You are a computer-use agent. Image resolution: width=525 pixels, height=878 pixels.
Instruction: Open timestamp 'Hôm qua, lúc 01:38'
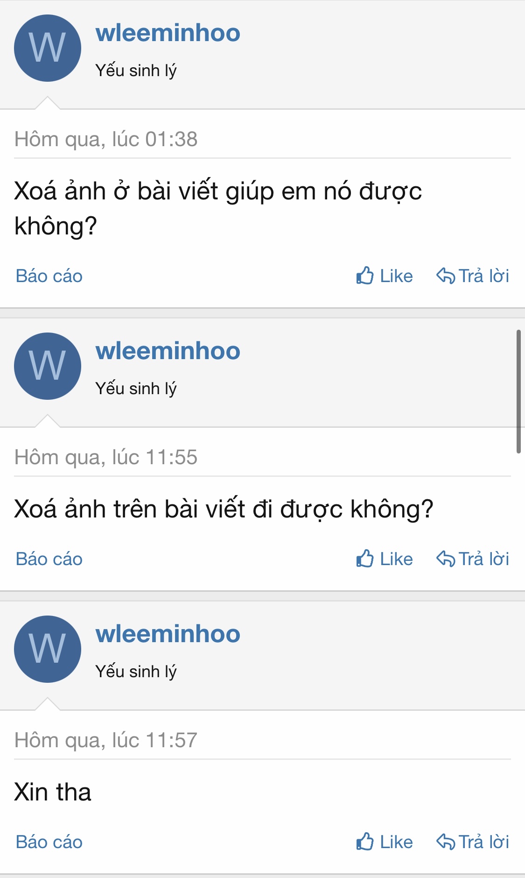click(106, 139)
